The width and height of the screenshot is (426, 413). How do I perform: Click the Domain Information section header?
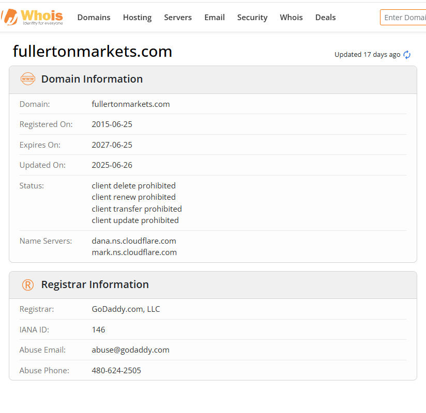pos(92,79)
